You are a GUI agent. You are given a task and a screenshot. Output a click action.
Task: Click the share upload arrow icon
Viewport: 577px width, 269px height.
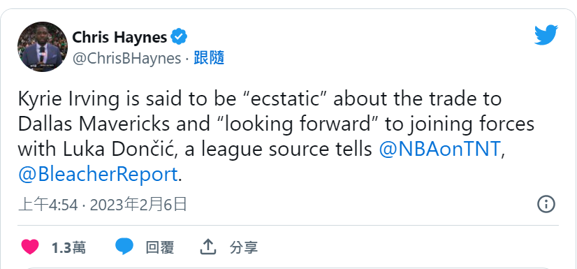click(208, 247)
